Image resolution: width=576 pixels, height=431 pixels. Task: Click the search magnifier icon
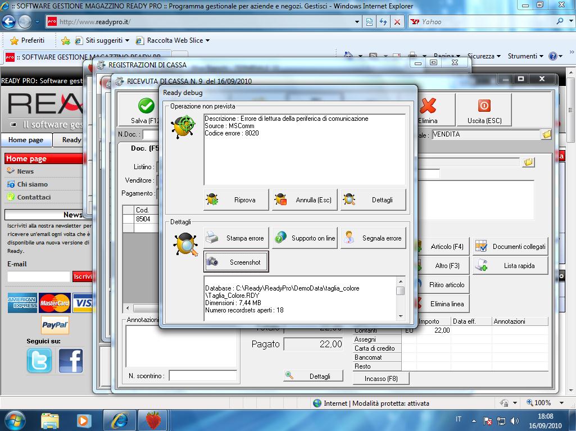(x=560, y=21)
